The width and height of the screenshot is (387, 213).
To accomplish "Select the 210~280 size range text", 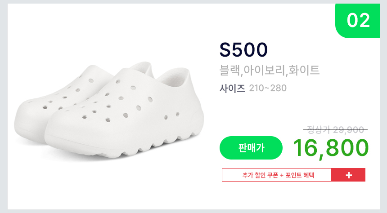I will pyautogui.click(x=268, y=88).
